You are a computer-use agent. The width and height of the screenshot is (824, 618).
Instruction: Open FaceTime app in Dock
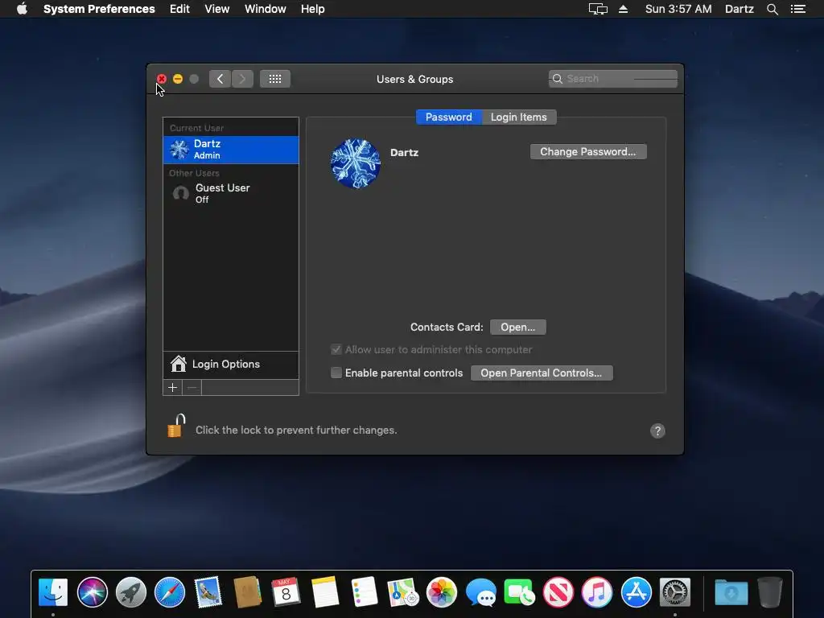519,592
